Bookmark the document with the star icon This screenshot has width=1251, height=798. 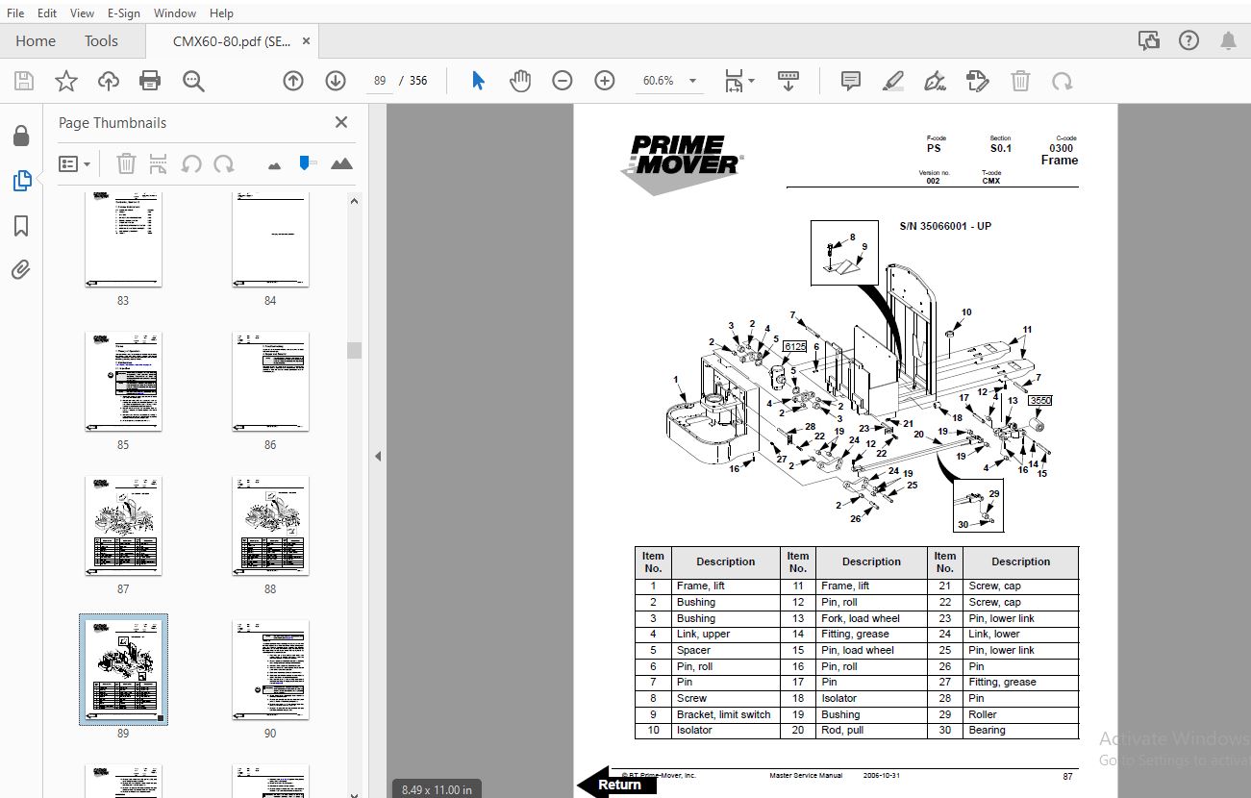[65, 81]
